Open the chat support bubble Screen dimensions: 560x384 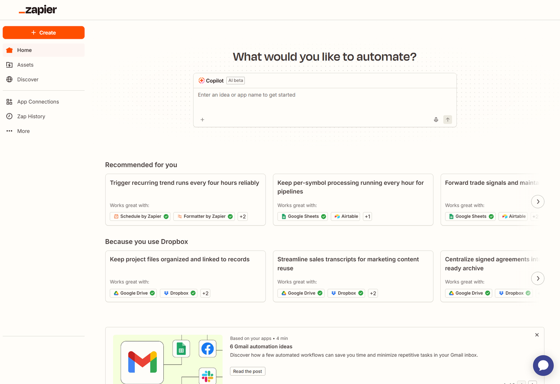(543, 365)
